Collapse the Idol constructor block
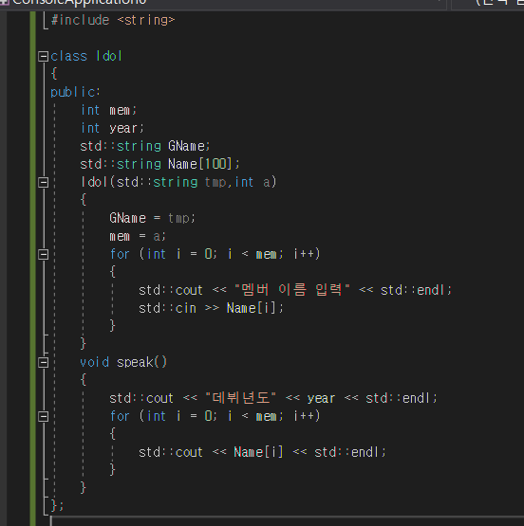Viewport: 524px width, 526px height. pyautogui.click(x=43, y=183)
